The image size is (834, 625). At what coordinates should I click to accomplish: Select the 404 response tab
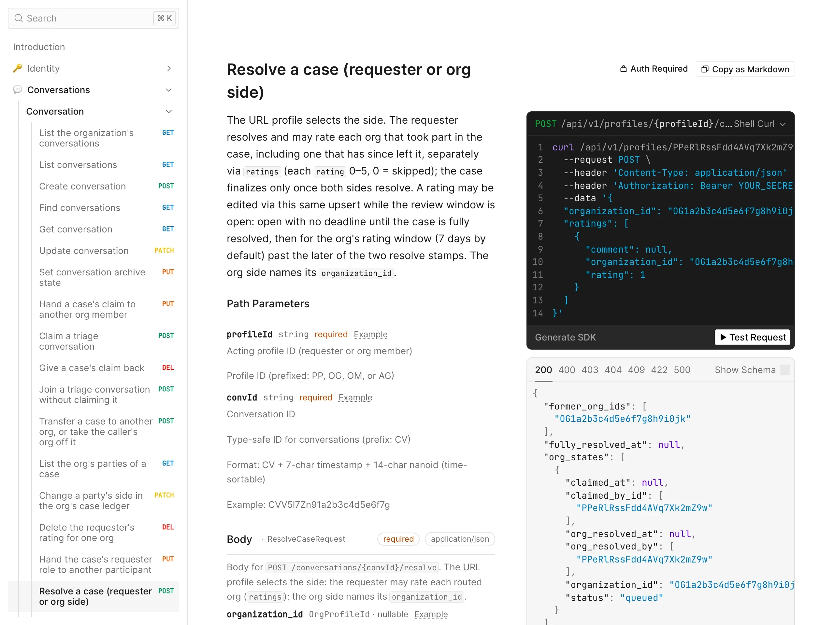coord(613,370)
